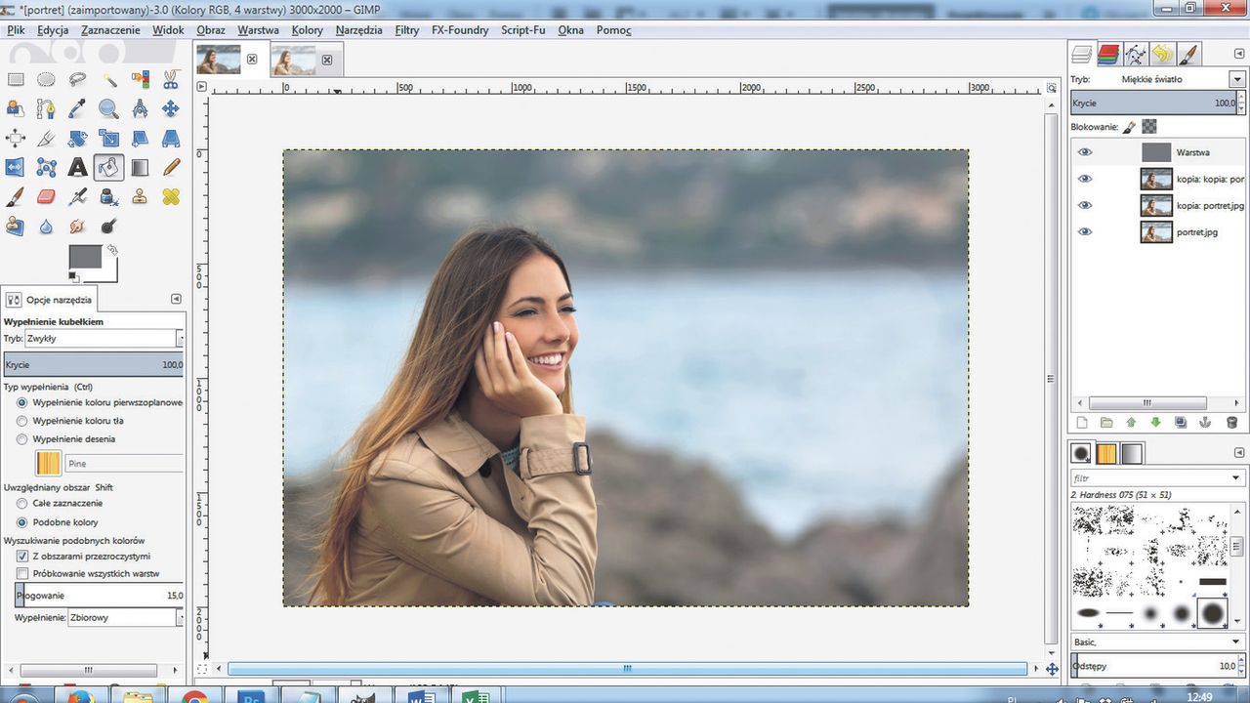This screenshot has width=1250, height=703.
Task: Select the Perspective tool
Action: [x=171, y=139]
